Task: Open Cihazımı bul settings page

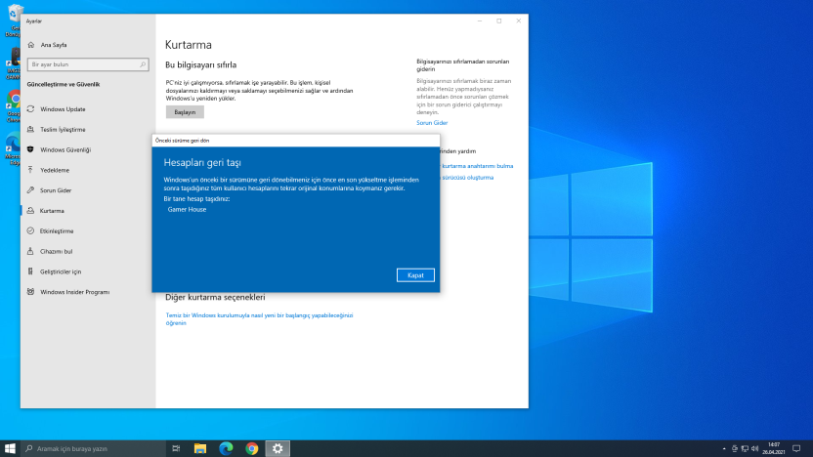Action: click(x=56, y=251)
